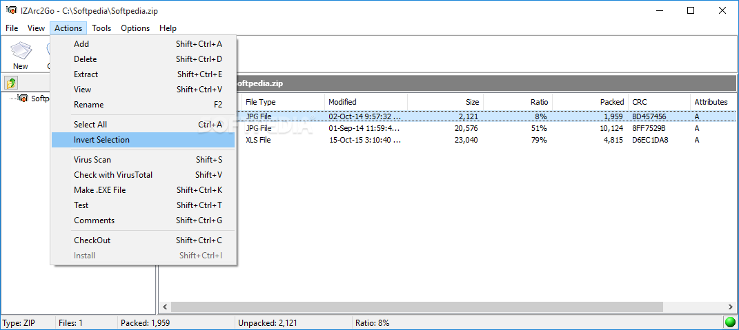Choose Test from the Actions menu
Screen dimensions: 739x330
point(144,205)
